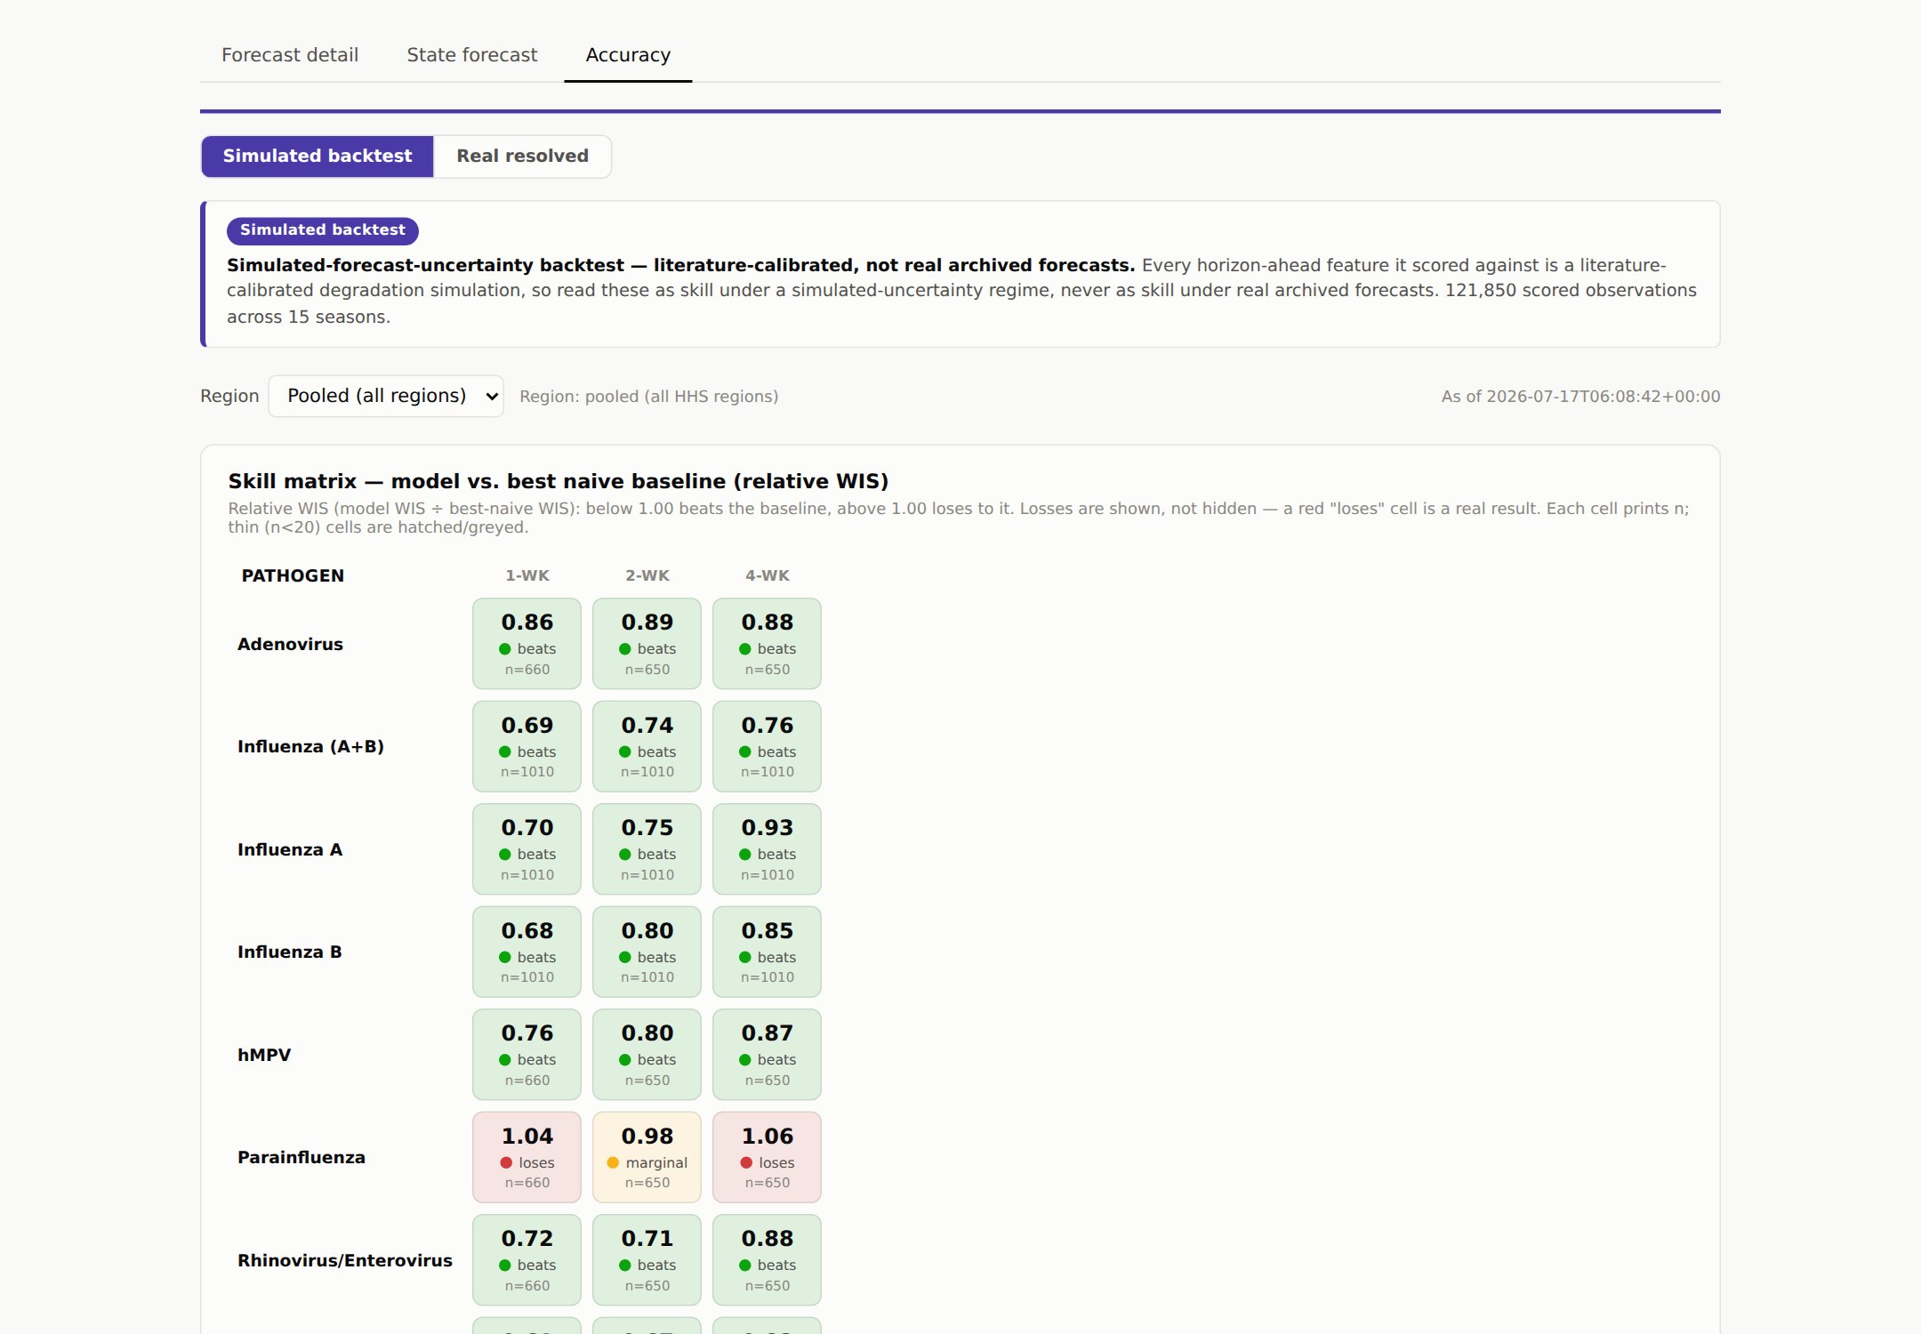The width and height of the screenshot is (1921, 1334).
Task: Select Adenovirus 2-WK cell 0.89
Action: [647, 644]
